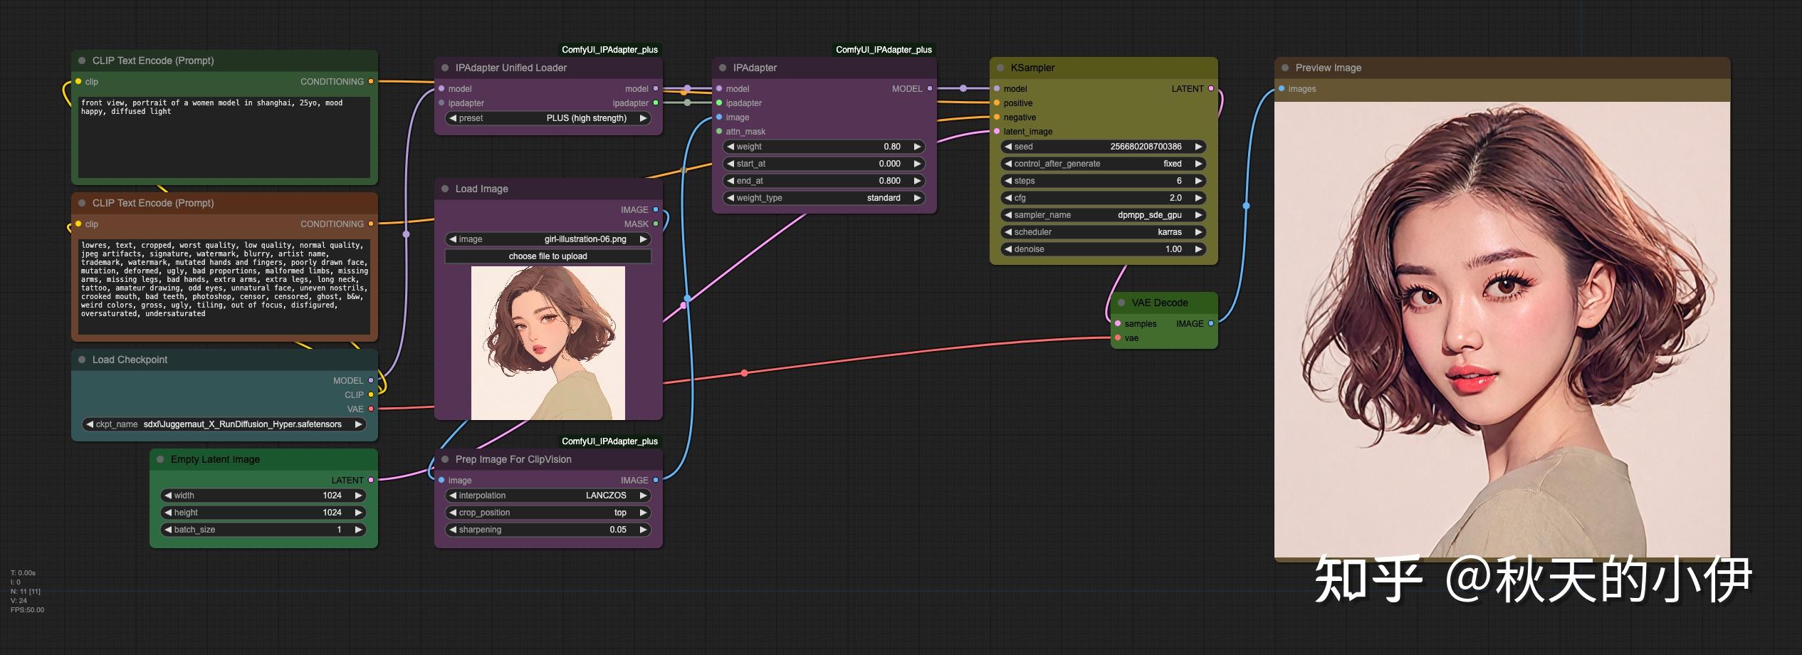Collapse the Preview Image node via title dot
Screen dimensions: 1802x655
pyautogui.click(x=1285, y=68)
